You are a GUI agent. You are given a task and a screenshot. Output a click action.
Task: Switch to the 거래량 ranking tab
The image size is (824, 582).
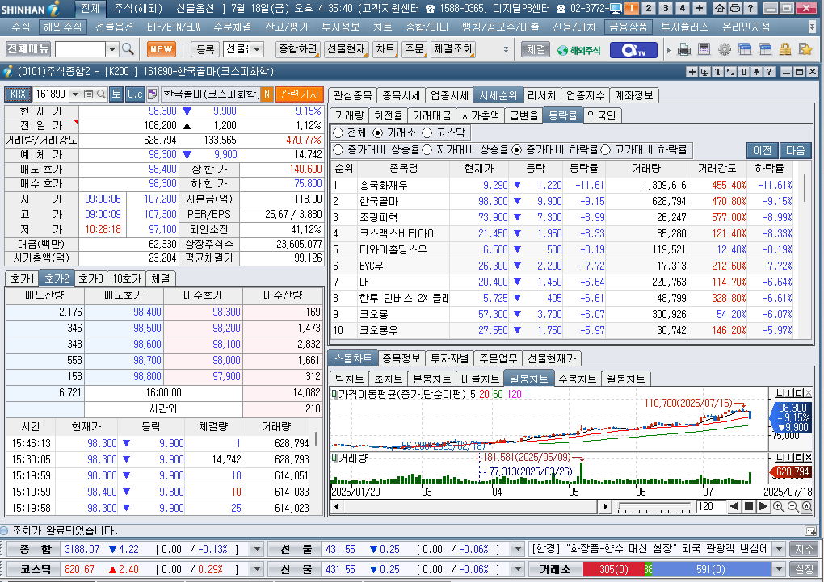coord(350,115)
